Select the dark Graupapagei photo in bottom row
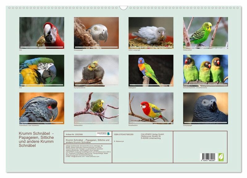 coord(205,108)
